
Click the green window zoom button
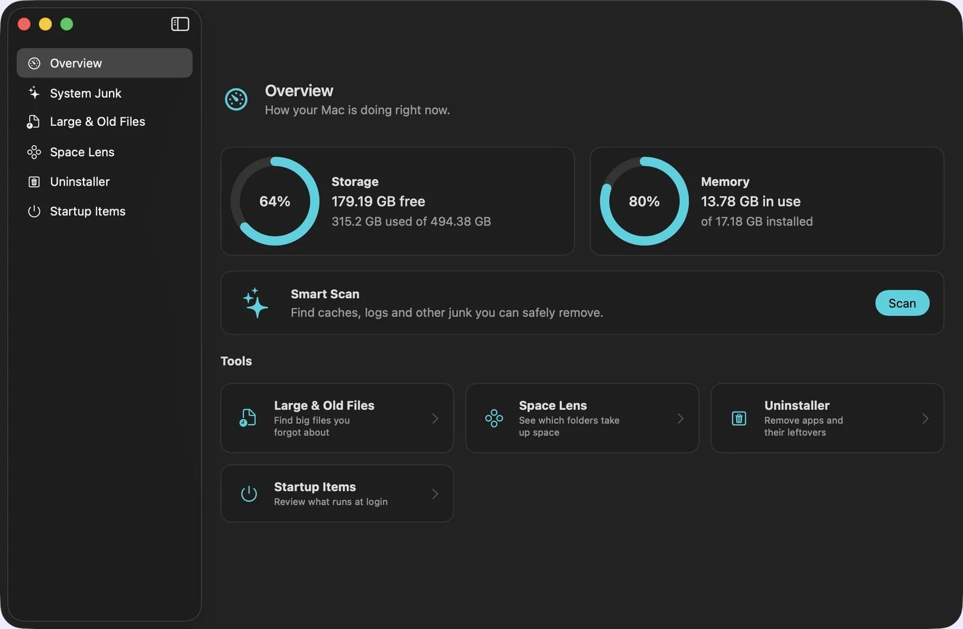67,24
